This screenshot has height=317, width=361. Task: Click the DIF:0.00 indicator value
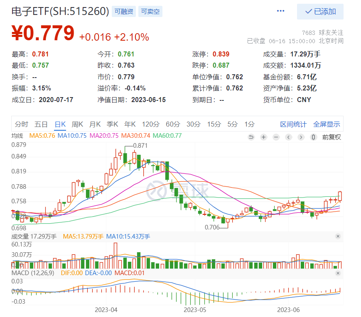[x=71, y=273]
